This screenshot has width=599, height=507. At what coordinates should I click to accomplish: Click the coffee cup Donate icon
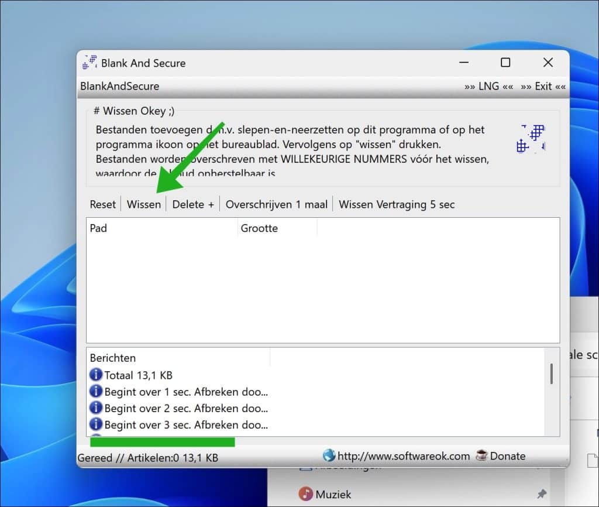(x=481, y=455)
